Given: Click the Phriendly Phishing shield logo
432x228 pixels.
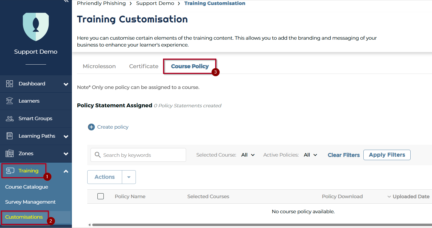Looking at the screenshot, I should pyautogui.click(x=36, y=27).
